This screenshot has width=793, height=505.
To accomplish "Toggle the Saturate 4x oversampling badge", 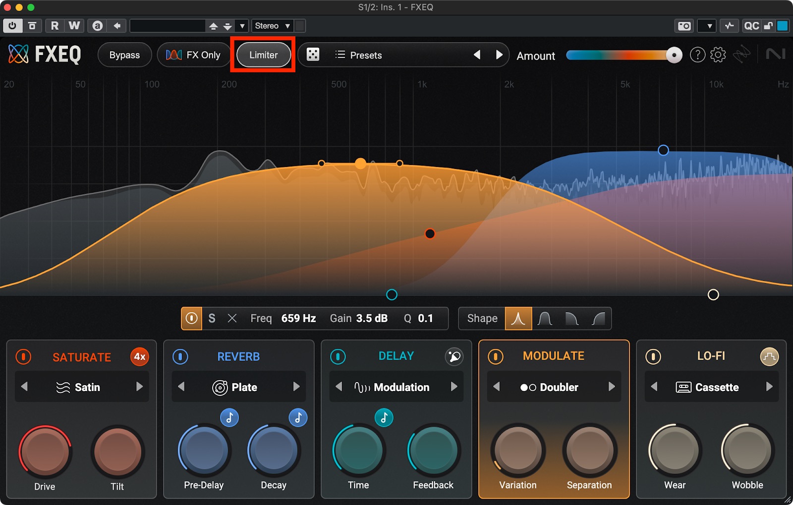I will pos(140,357).
